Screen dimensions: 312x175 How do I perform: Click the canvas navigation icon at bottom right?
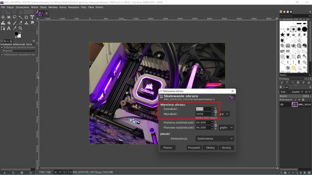click(x=277, y=168)
